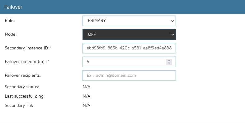Click the Failover recipients label

23,75
